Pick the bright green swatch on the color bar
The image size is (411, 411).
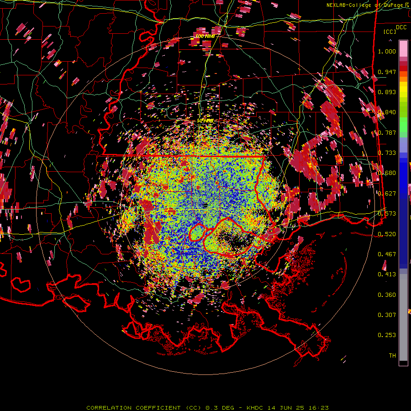pyautogui.click(x=403, y=125)
